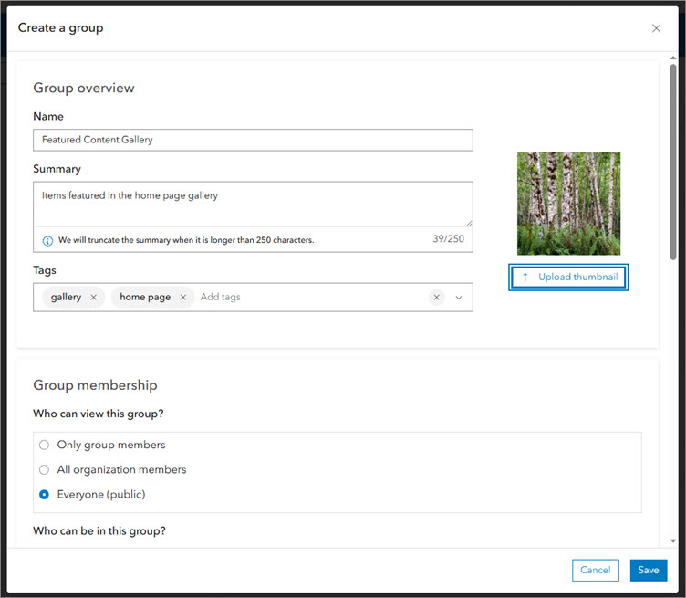Close the Create a group dialog

656,28
